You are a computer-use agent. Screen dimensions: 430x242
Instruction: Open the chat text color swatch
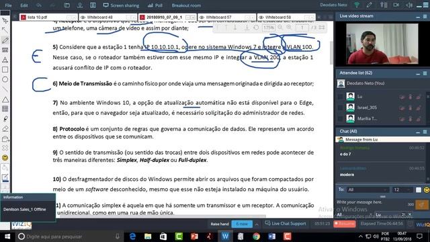(x=418, y=190)
